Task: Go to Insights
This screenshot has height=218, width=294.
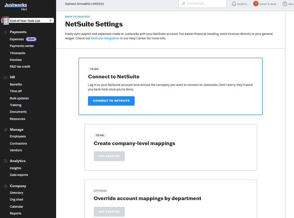Action: [15, 168]
